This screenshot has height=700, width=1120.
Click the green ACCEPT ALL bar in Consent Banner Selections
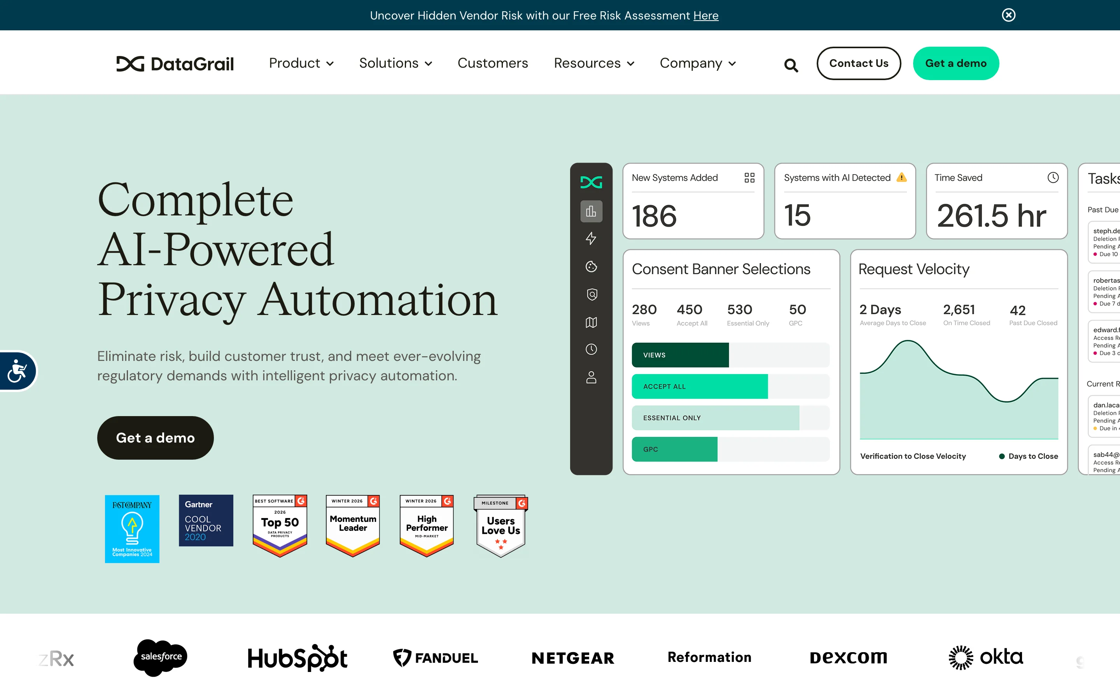tap(699, 386)
